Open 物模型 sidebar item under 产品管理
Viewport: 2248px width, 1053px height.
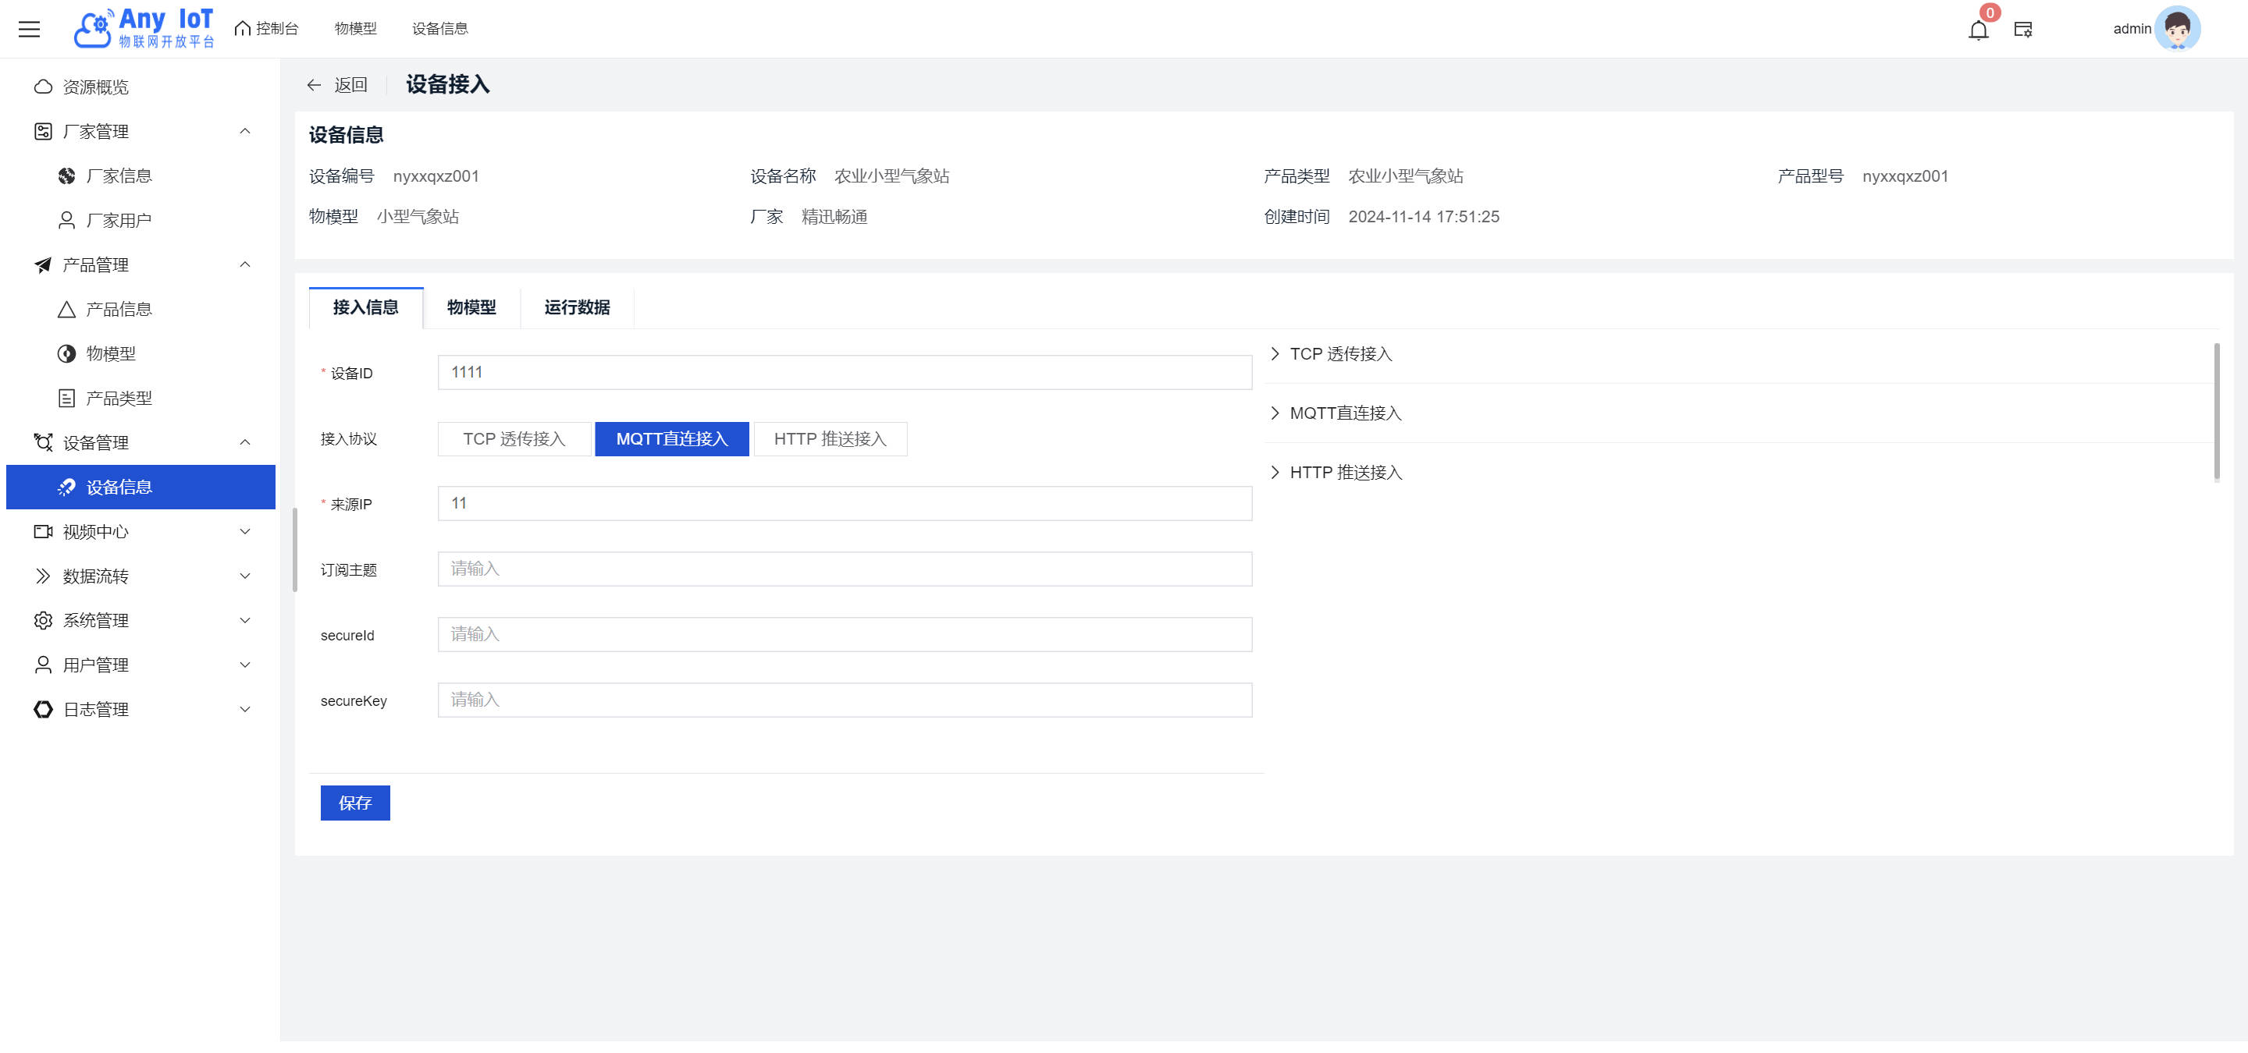pos(110,354)
